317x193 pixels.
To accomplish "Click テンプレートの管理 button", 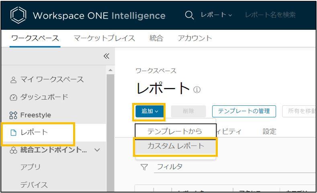I will pos(244,111).
